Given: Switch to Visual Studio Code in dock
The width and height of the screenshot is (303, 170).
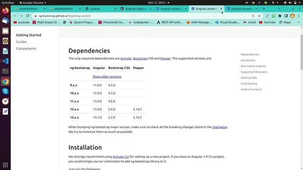Looking at the screenshot, I should click(5, 61).
